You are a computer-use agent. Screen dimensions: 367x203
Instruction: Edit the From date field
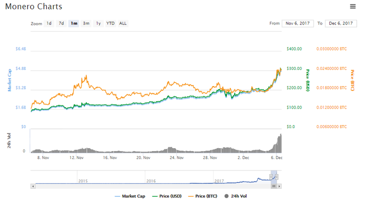click(x=298, y=23)
